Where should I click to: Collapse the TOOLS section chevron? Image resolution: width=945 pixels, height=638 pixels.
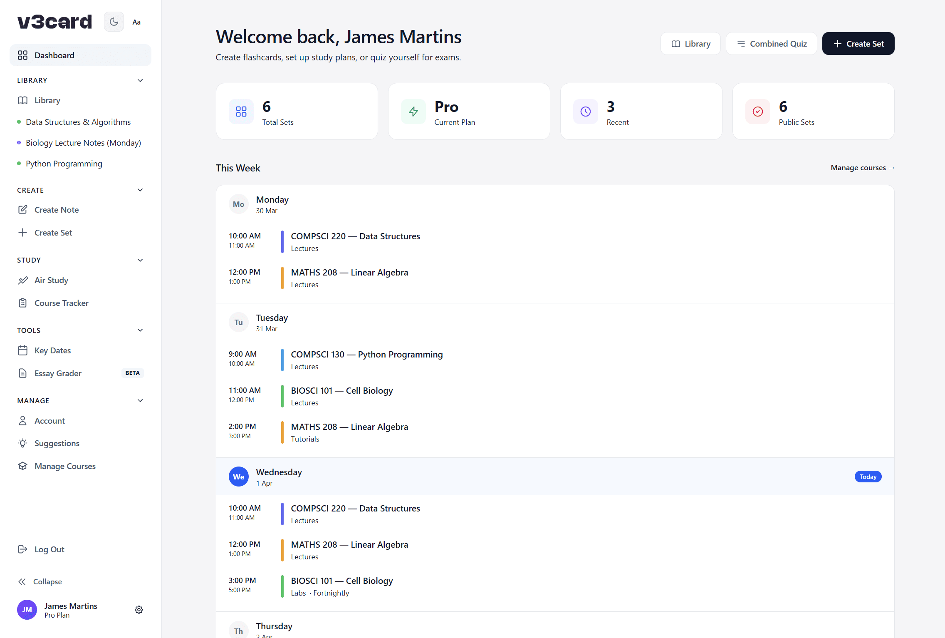[140, 330]
